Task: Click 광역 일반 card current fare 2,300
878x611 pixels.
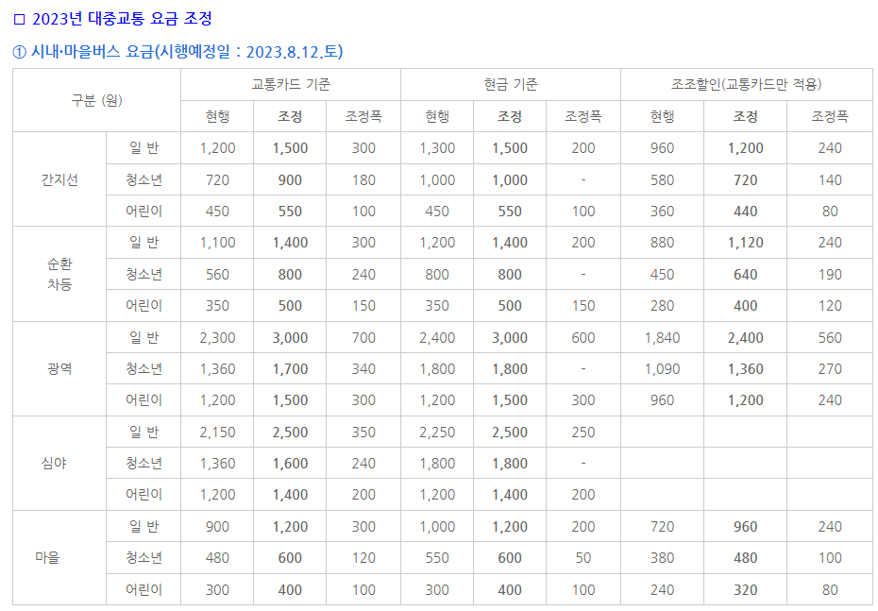Action: coord(217,338)
